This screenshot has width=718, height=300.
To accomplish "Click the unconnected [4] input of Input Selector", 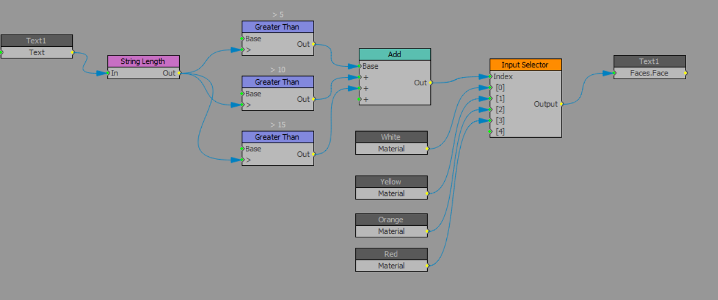I will coord(490,132).
